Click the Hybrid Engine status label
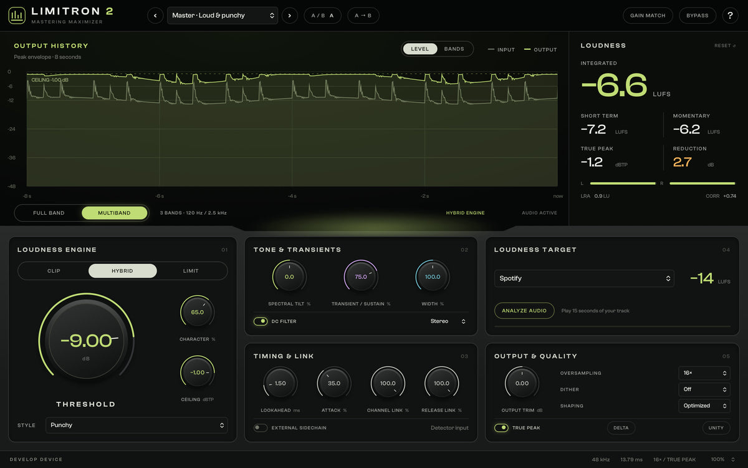This screenshot has height=468, width=748. [x=465, y=213]
